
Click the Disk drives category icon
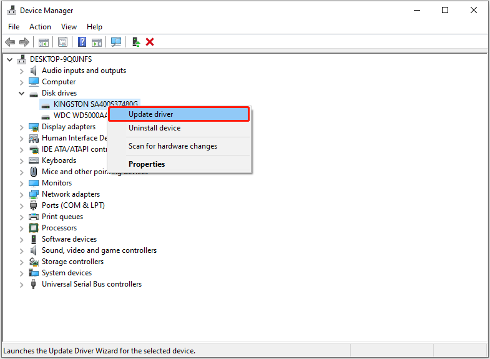(34, 94)
